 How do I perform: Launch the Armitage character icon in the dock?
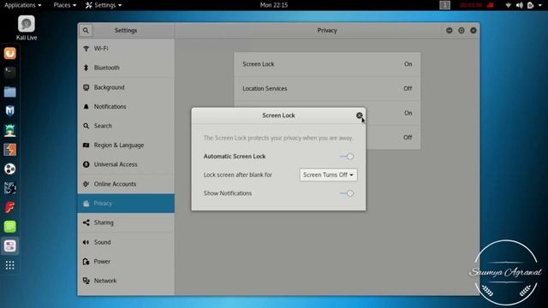(9, 130)
